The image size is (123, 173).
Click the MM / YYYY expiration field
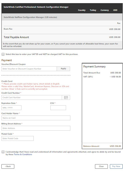11,108
